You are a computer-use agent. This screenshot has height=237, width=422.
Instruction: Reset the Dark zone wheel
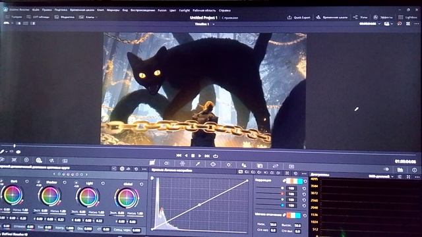tap(27, 182)
